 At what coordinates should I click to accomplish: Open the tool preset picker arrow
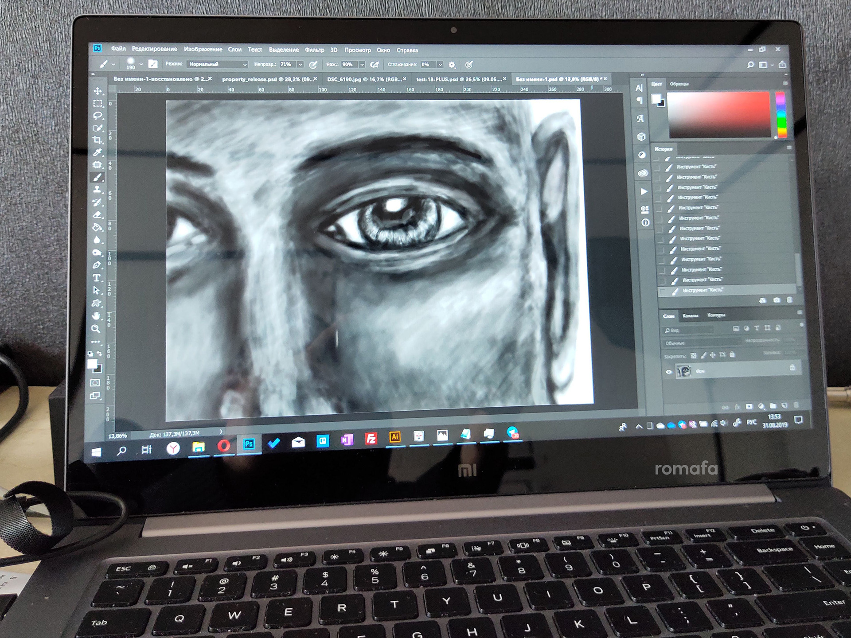[113, 64]
